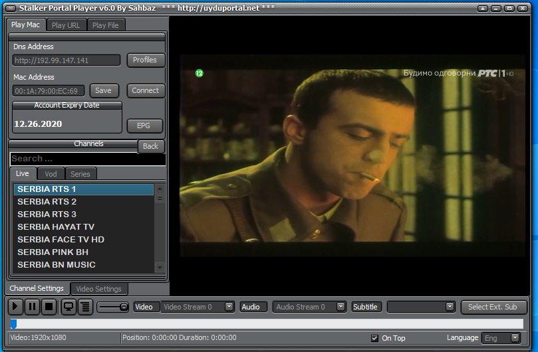Pause the current stream
The image size is (538, 352).
(32, 306)
